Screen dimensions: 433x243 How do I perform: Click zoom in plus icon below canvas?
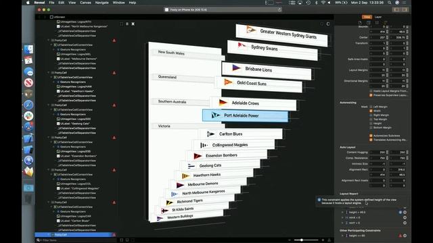click(323, 240)
